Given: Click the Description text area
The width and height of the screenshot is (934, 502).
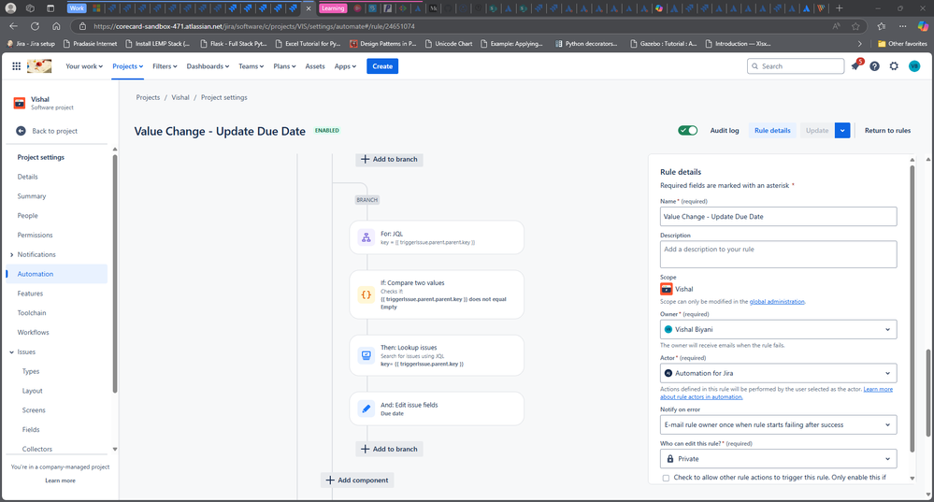Looking at the screenshot, I should point(778,254).
